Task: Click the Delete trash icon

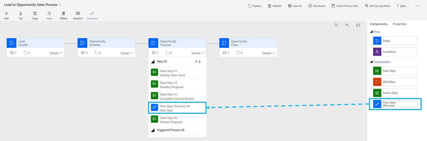Action: [63, 14]
